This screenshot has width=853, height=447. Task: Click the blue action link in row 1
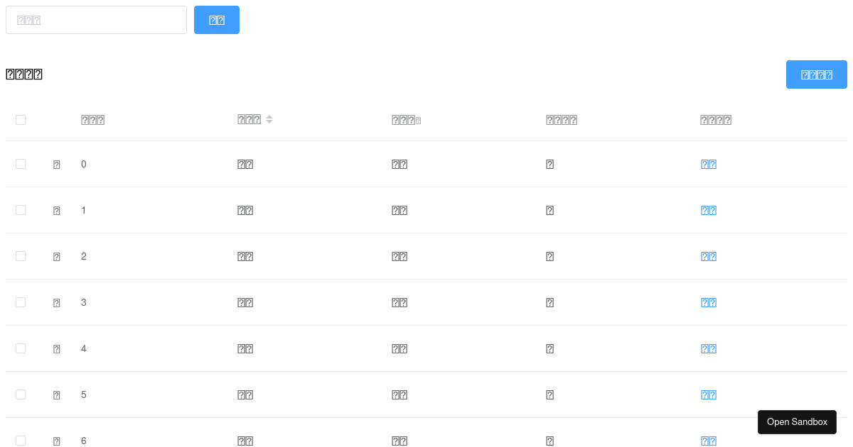click(x=708, y=210)
